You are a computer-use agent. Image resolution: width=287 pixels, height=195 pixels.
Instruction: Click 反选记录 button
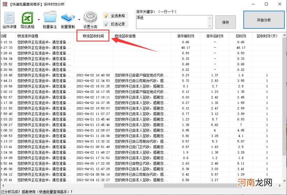point(115,24)
